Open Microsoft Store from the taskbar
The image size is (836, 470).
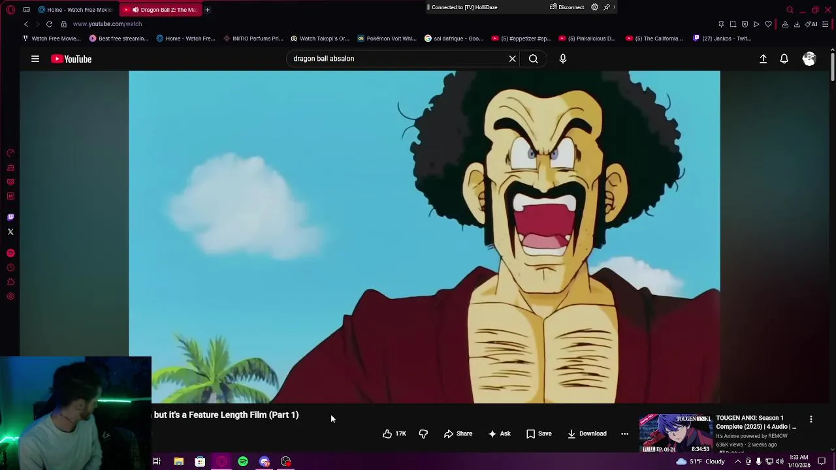[x=200, y=462]
